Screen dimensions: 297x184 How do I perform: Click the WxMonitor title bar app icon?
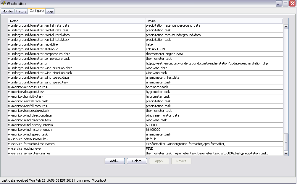[4, 4]
